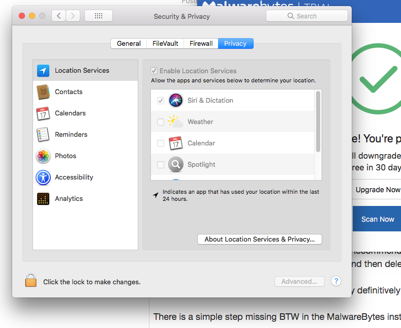Viewport: 401px width, 328px height.
Task: Open the Firewall tab
Action: pos(201,44)
